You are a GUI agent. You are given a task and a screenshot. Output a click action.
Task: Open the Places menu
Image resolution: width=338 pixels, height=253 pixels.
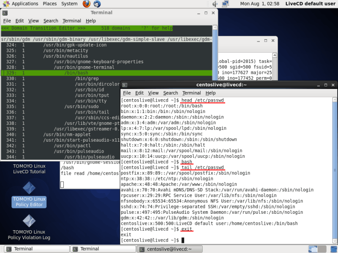(x=49, y=4)
